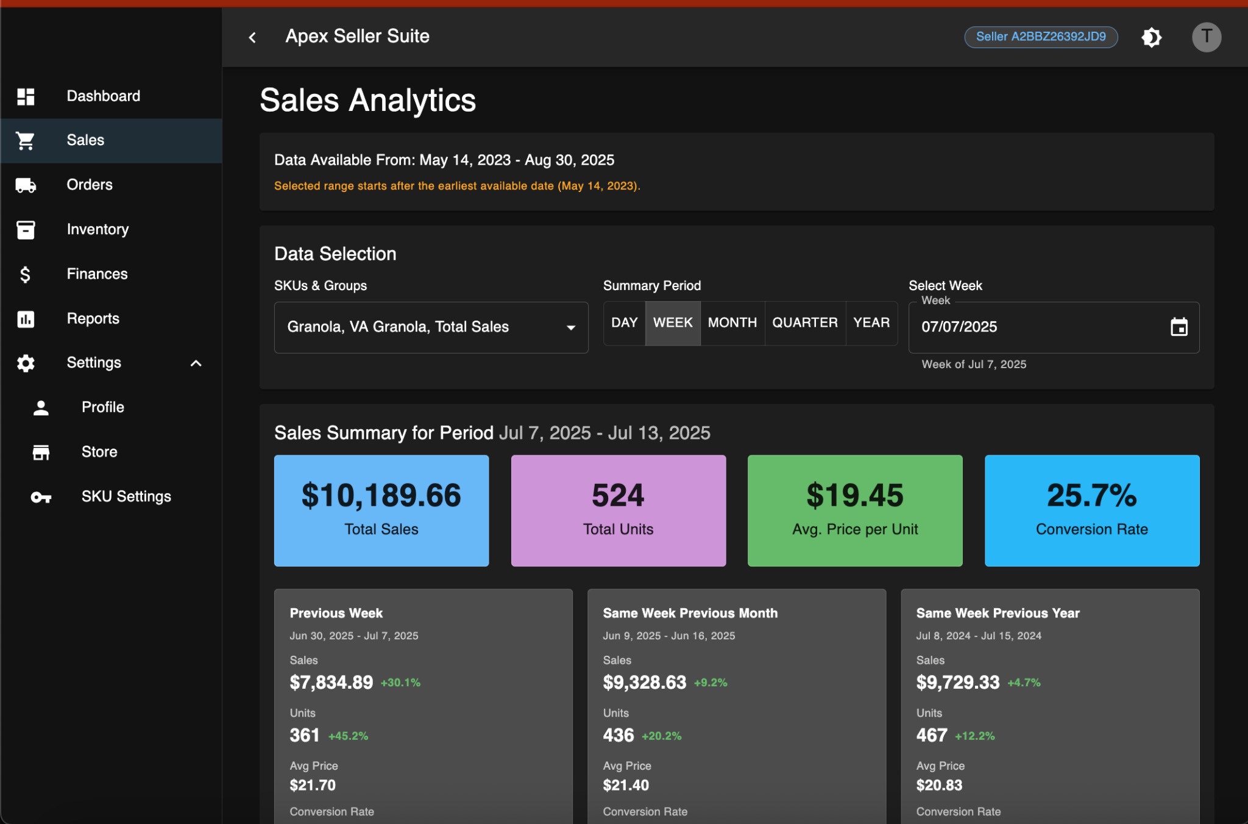Switch summary period to MONTH
The height and width of the screenshot is (824, 1248).
[x=732, y=323]
